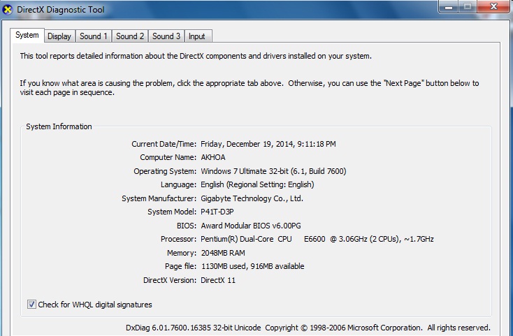
Task: Click the System Manufacturer label
Action: tap(159, 198)
